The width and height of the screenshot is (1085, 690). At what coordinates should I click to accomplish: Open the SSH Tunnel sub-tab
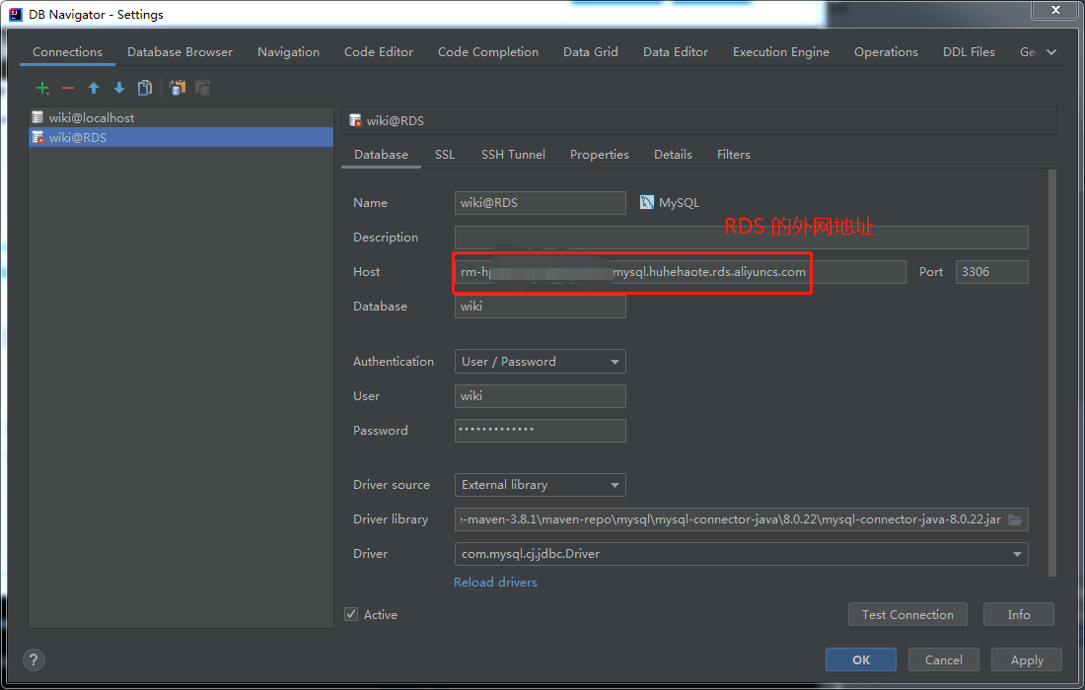[x=513, y=154]
